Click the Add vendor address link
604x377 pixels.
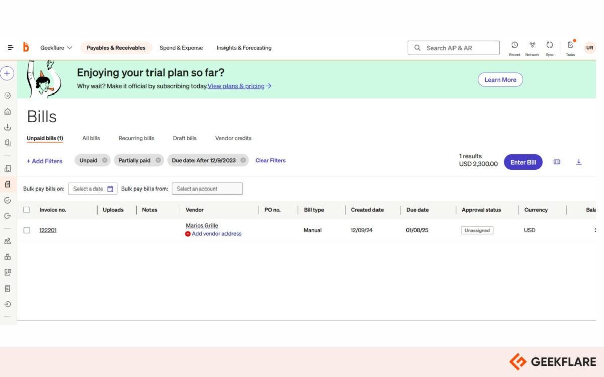(x=216, y=234)
